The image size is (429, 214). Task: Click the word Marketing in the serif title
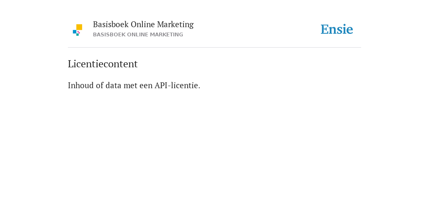coord(176,25)
